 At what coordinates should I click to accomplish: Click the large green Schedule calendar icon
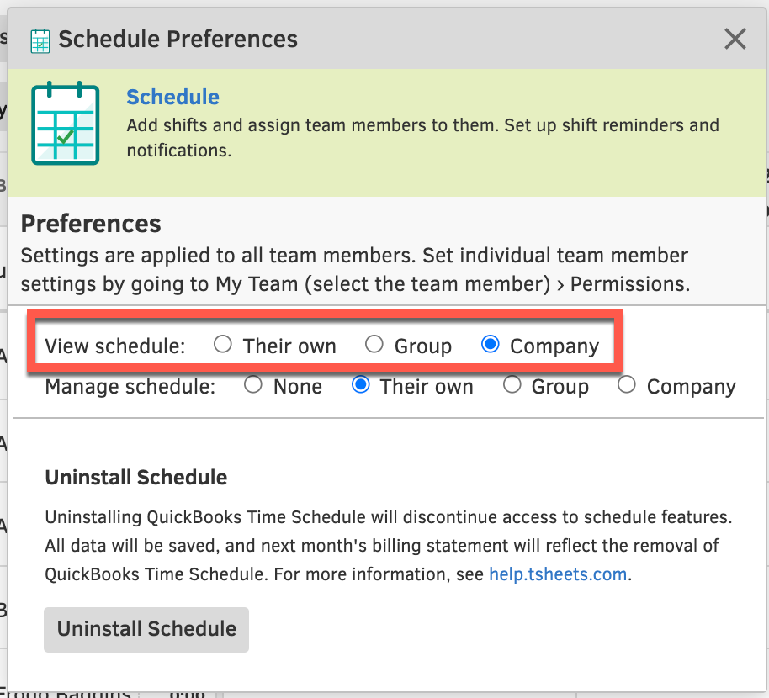coord(65,123)
